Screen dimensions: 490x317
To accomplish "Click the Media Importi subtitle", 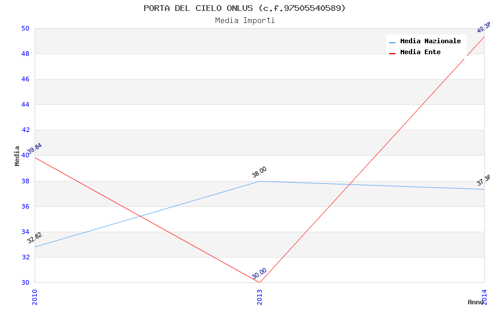I will tap(244, 20).
